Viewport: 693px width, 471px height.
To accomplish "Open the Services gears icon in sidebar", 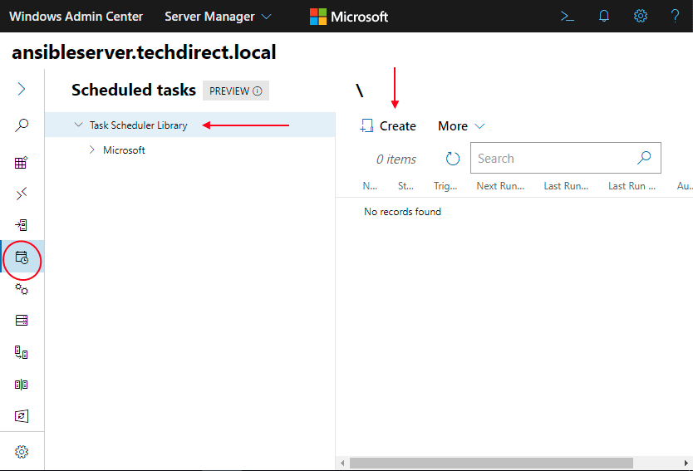I will [x=22, y=289].
